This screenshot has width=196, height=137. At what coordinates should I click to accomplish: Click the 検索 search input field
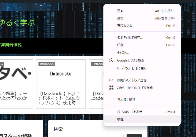pyautogui.click(x=88, y=136)
